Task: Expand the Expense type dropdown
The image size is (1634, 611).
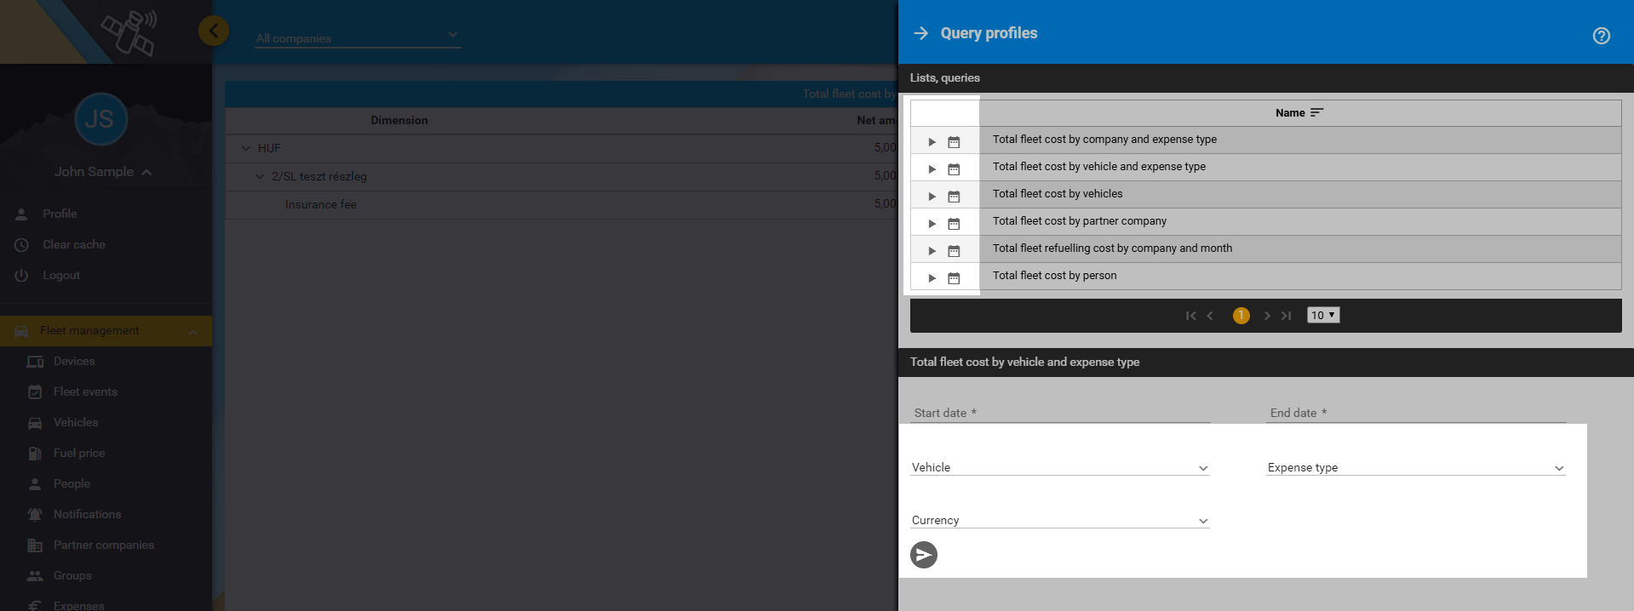Action: tap(1415, 468)
